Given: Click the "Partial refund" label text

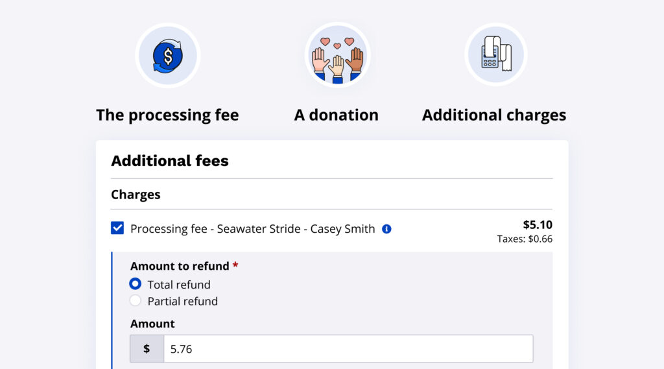Looking at the screenshot, I should 182,302.
